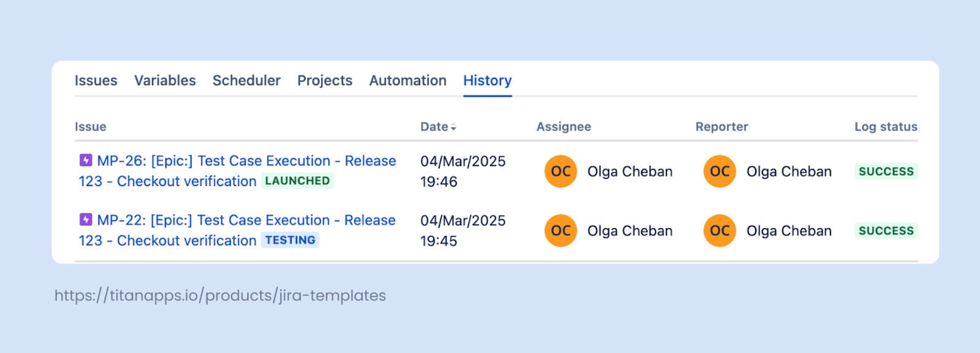Click assignee avatar OC in MP-22 row

pos(560,231)
